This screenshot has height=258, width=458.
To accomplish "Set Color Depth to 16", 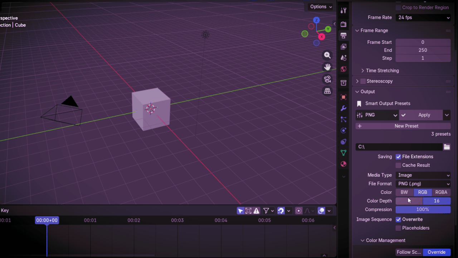I will click(x=437, y=201).
